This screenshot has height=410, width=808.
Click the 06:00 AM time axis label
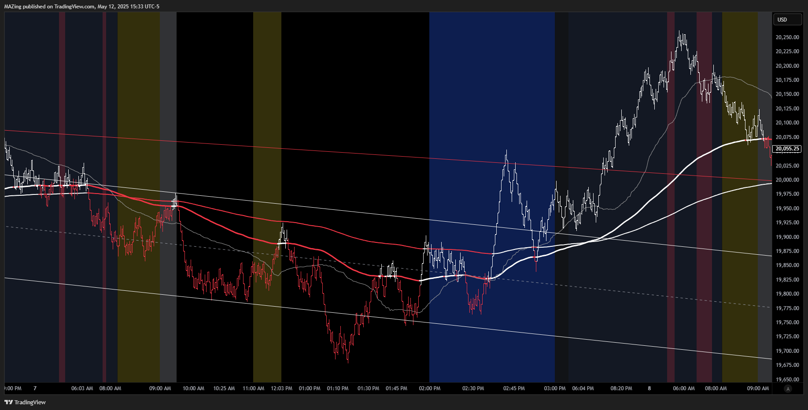click(684, 388)
